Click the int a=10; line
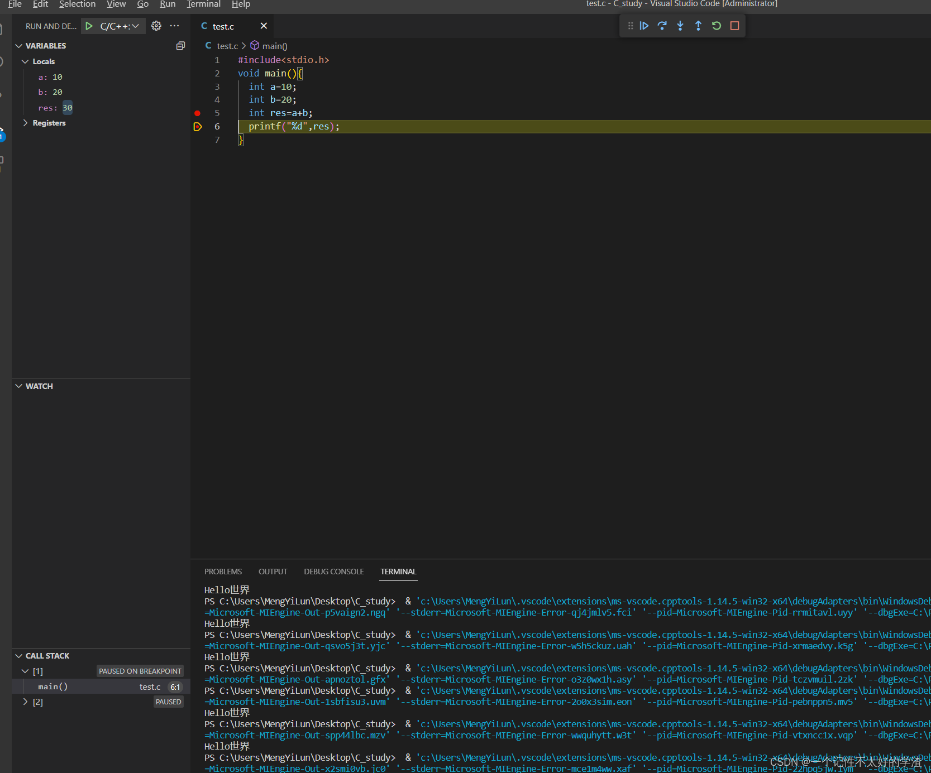Screen dimensions: 931x773 [x=273, y=87]
